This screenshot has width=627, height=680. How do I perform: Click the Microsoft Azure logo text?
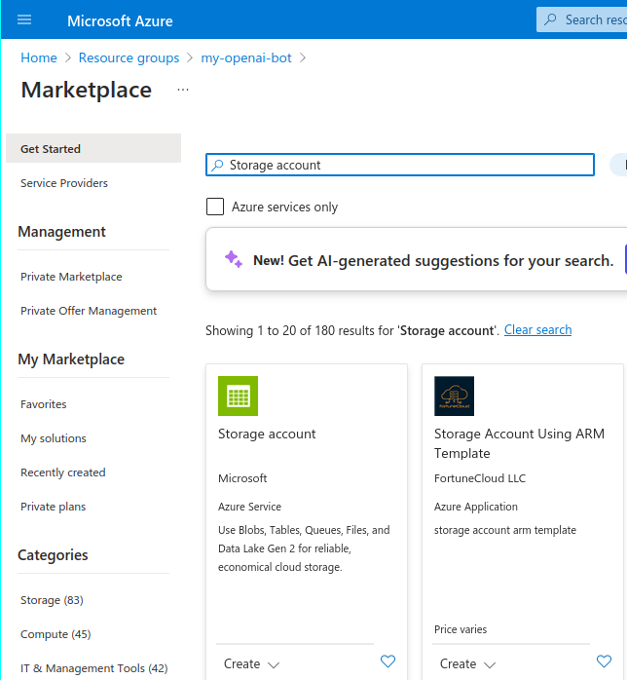[120, 20]
